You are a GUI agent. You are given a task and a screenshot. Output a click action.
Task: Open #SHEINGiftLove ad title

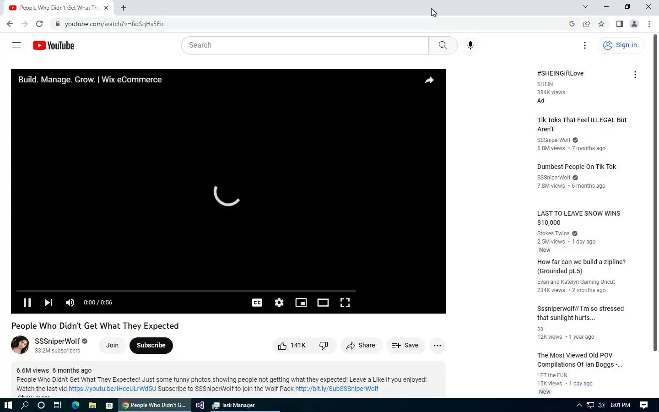pyautogui.click(x=560, y=73)
